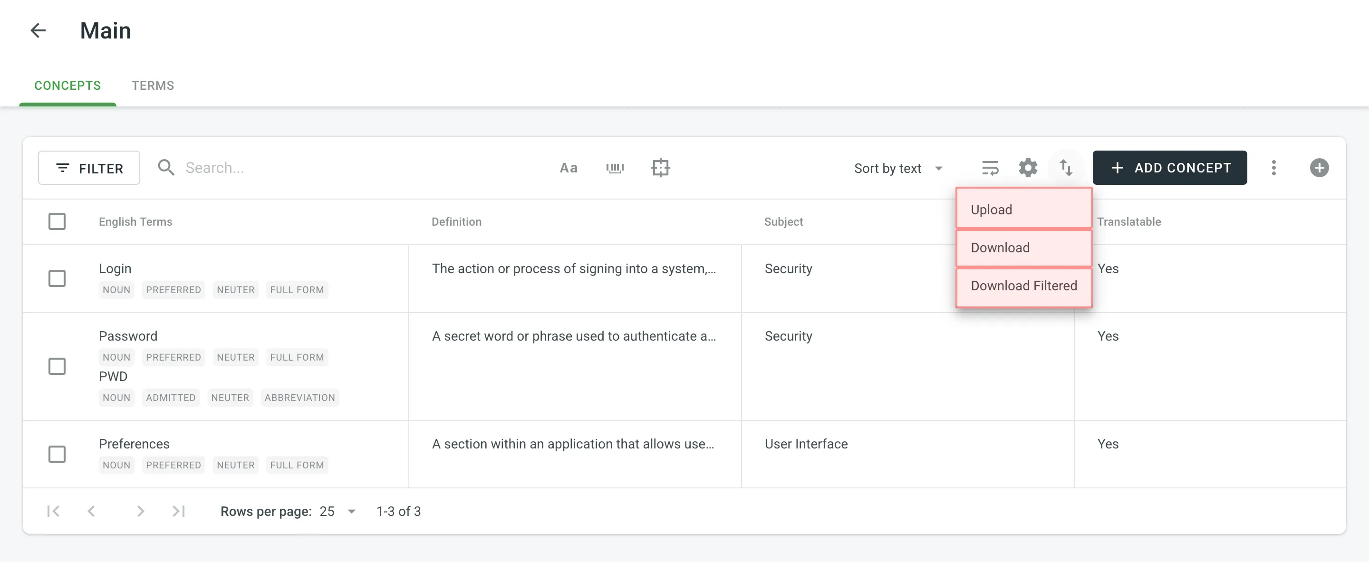This screenshot has width=1369, height=562.
Task: Click the ADD CONCEPT button
Action: (x=1170, y=168)
